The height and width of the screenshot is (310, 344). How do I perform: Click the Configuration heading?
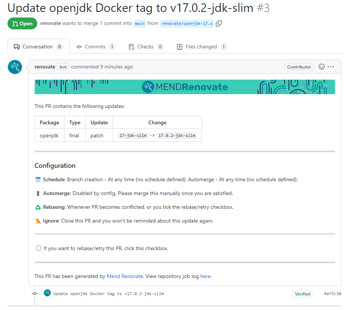pos(55,166)
